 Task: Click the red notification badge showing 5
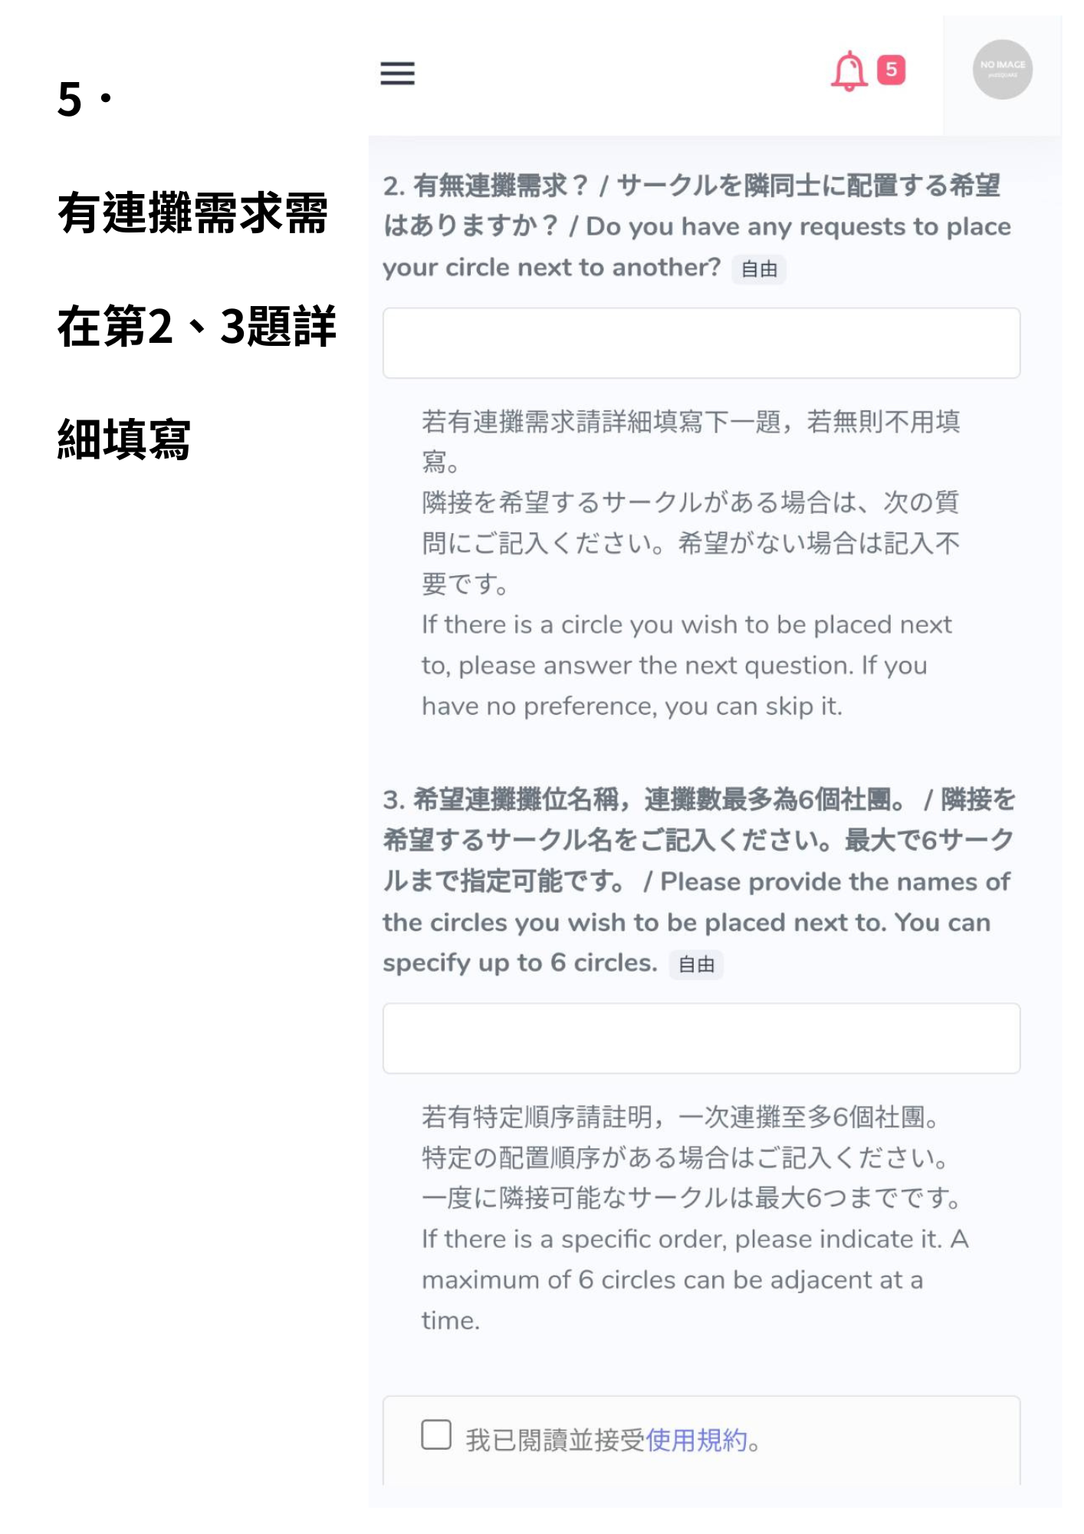(891, 70)
